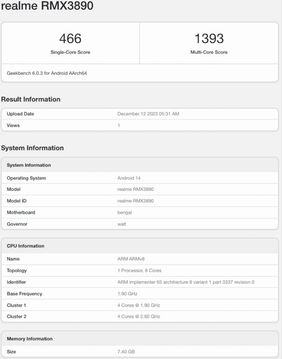Select '1.90 GHz' in the Base Frequency row

click(x=127, y=294)
